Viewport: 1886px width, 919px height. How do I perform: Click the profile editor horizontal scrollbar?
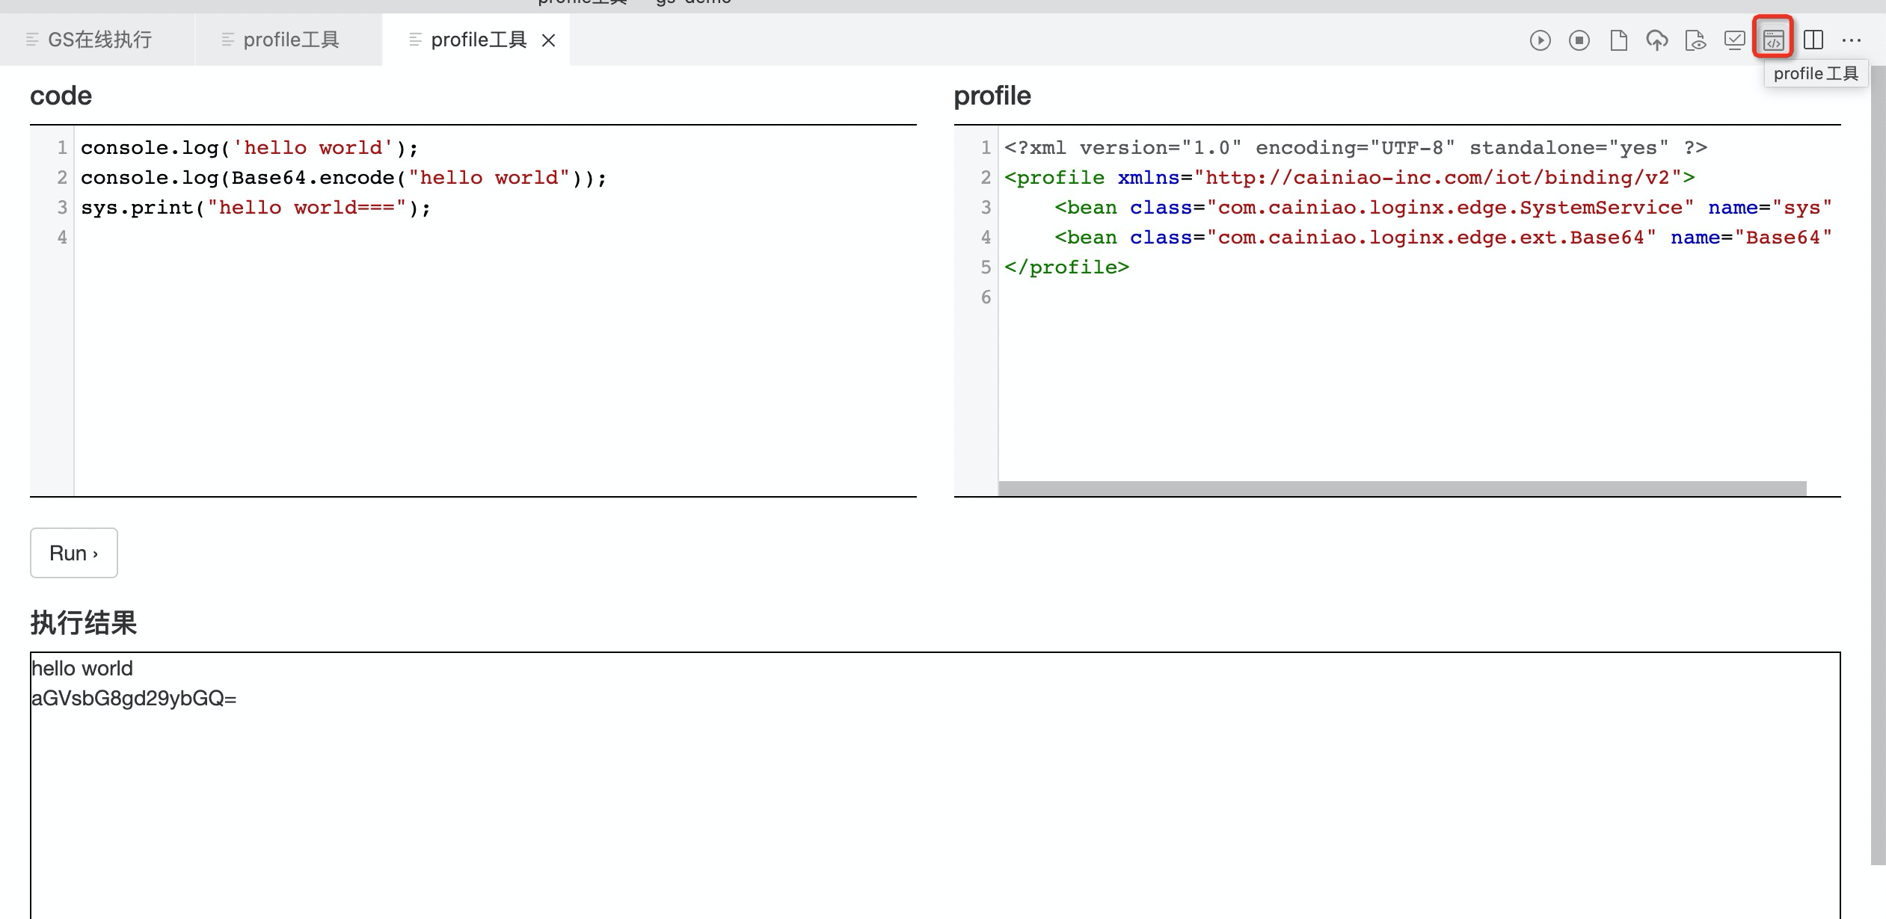pyautogui.click(x=1402, y=488)
